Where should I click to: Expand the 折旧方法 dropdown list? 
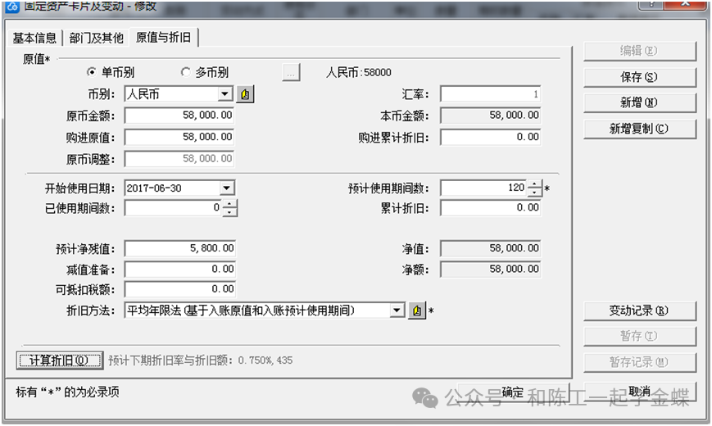(397, 310)
